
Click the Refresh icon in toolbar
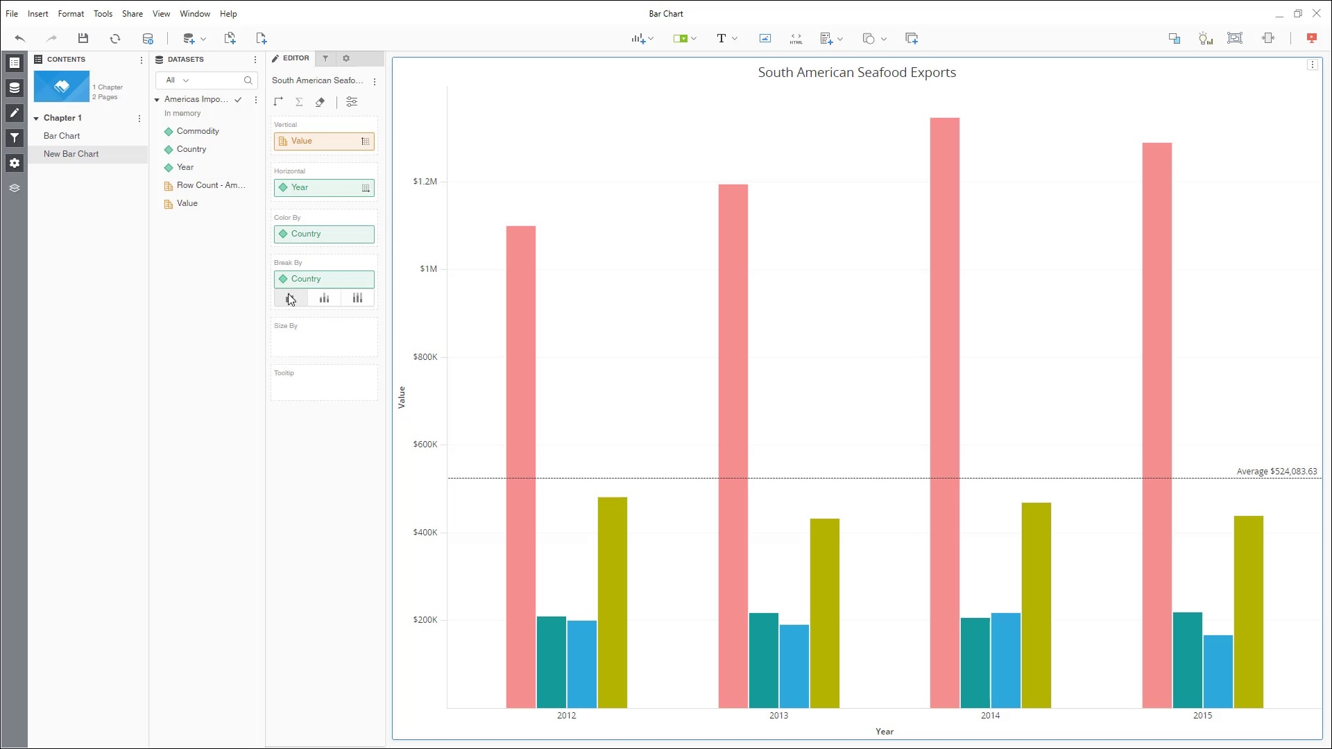[x=115, y=38]
